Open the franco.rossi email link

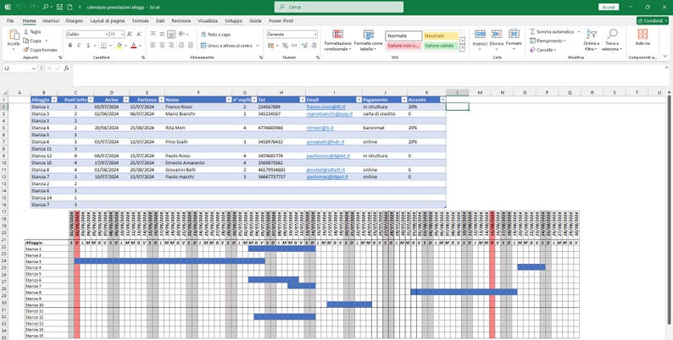click(325, 107)
